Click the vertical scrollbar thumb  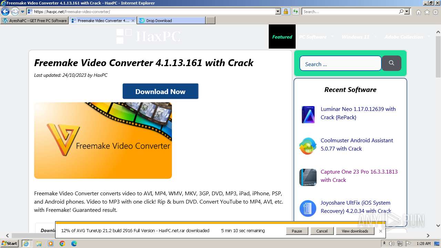point(438,56)
